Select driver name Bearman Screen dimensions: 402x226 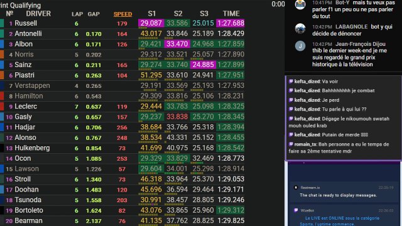pyautogui.click(x=28, y=220)
